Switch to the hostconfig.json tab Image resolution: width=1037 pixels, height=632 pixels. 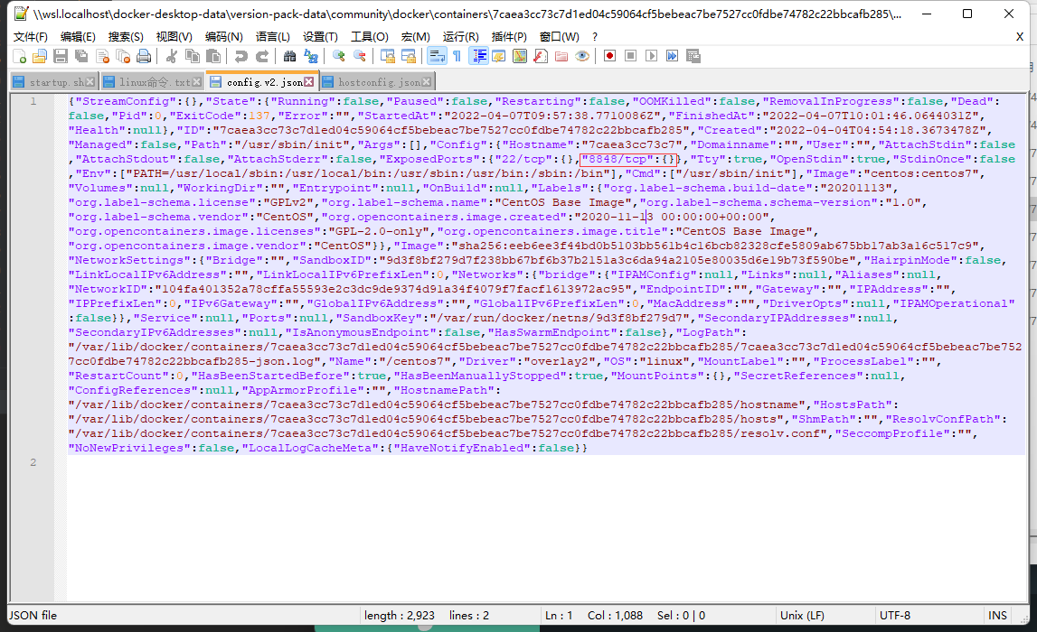click(378, 82)
